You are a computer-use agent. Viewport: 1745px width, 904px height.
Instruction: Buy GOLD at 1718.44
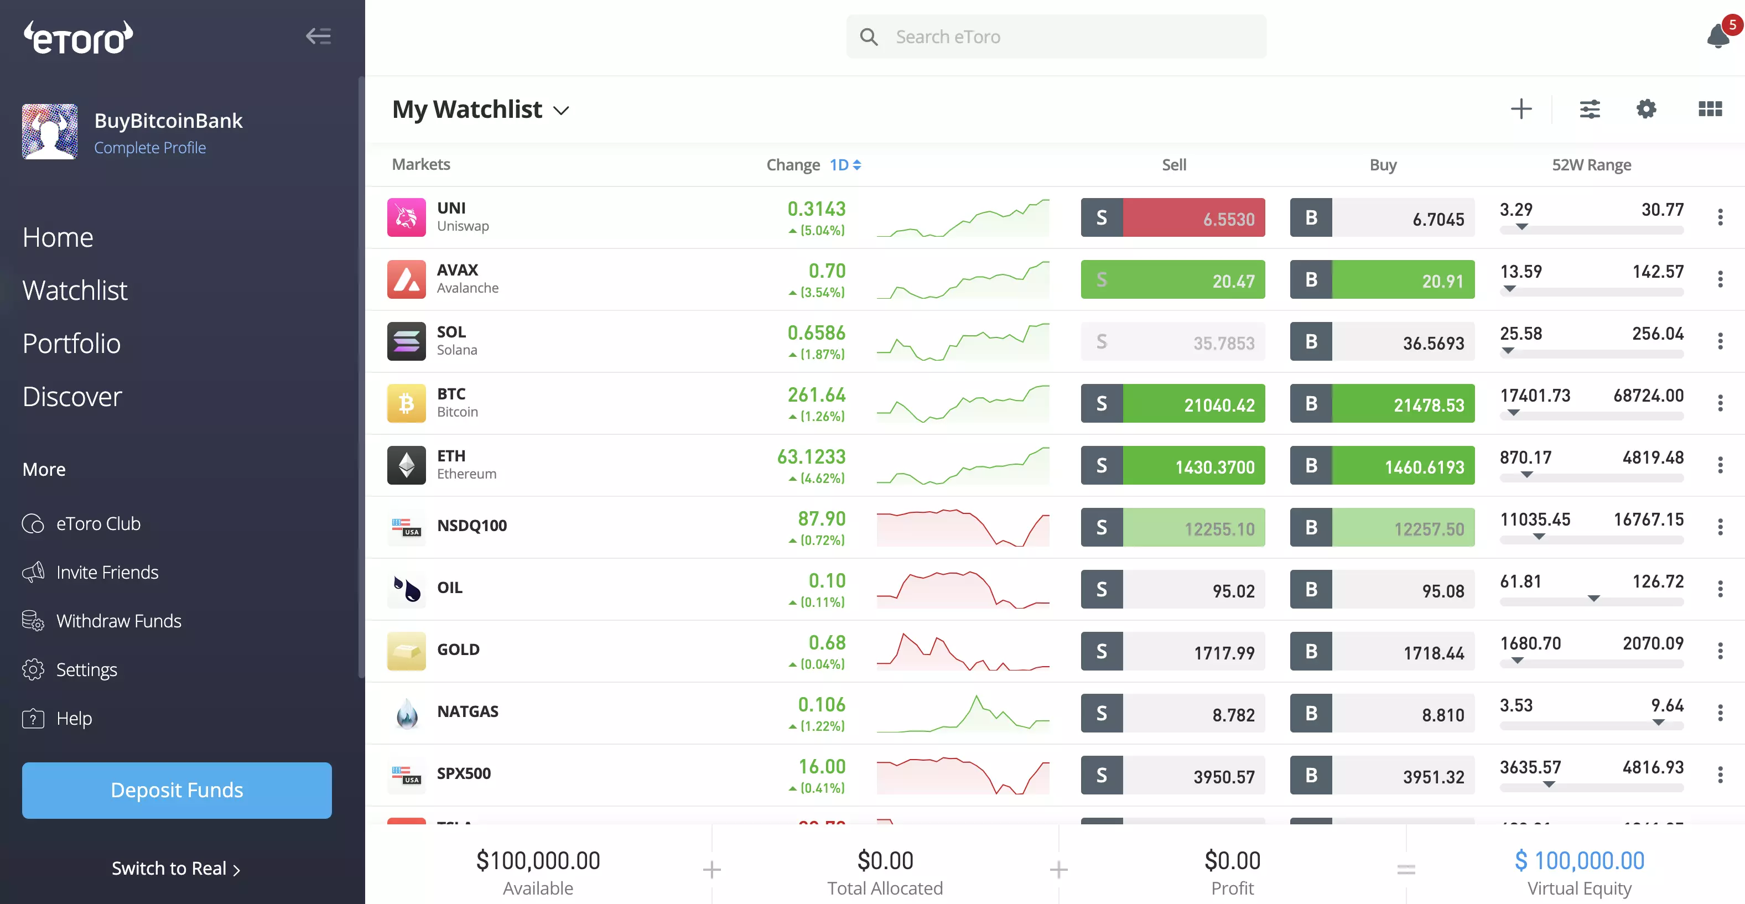click(x=1382, y=651)
